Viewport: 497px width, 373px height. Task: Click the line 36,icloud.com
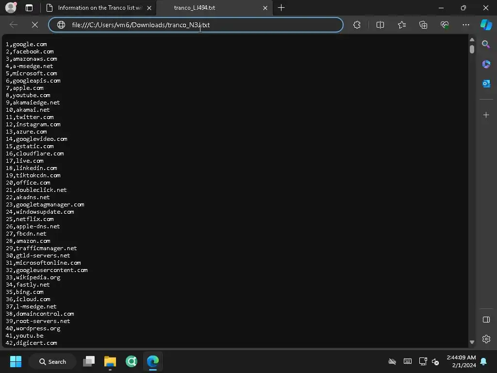(28, 299)
